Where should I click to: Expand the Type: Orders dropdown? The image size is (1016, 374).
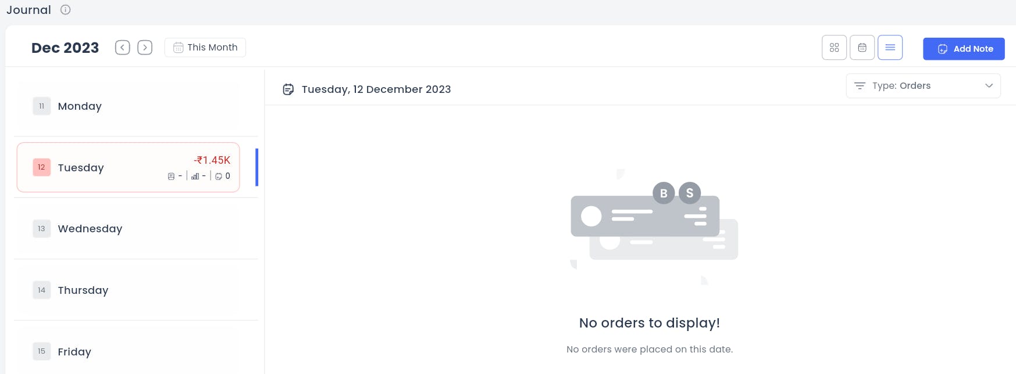pos(923,86)
